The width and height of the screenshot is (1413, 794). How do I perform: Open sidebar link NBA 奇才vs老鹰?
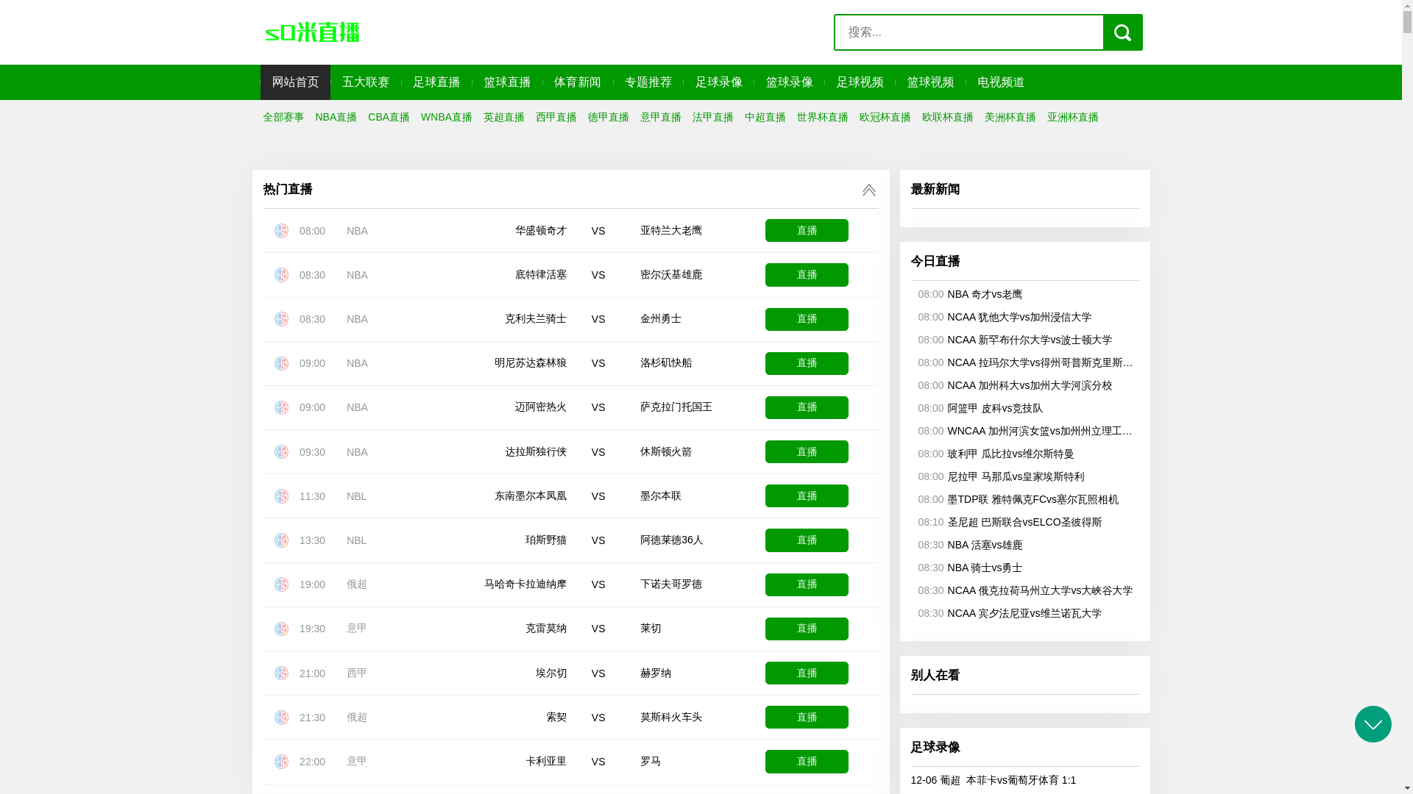[x=985, y=294]
